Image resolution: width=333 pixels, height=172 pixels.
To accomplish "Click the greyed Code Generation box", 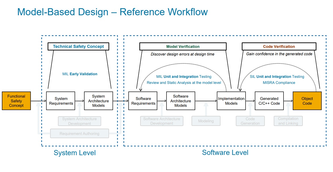I will click(x=250, y=121).
